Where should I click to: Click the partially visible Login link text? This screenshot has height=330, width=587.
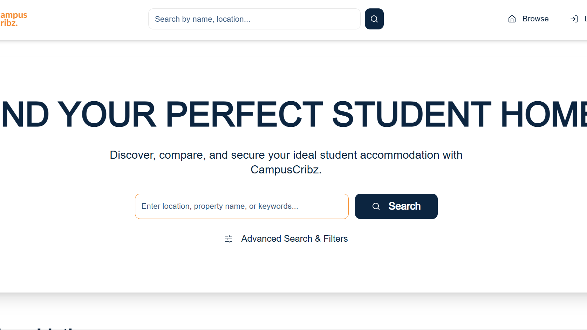[x=585, y=19]
